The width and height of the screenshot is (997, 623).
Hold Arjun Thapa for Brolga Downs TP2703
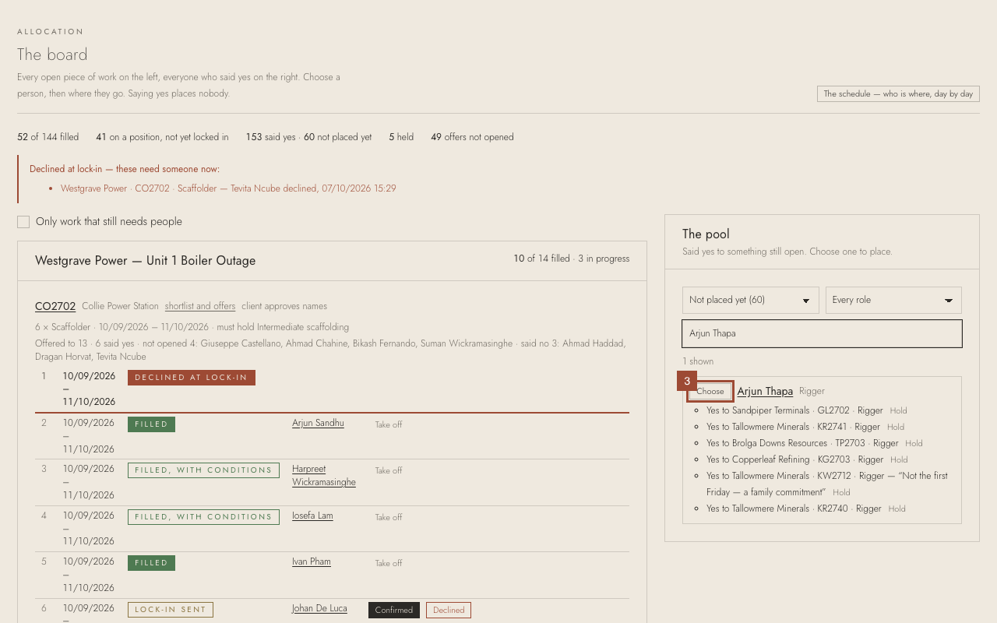914,443
